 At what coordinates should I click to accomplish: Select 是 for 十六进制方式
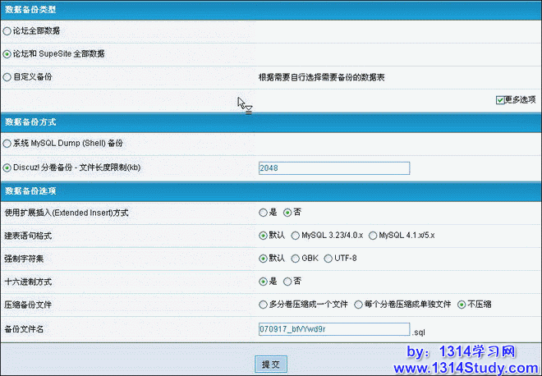(x=263, y=281)
